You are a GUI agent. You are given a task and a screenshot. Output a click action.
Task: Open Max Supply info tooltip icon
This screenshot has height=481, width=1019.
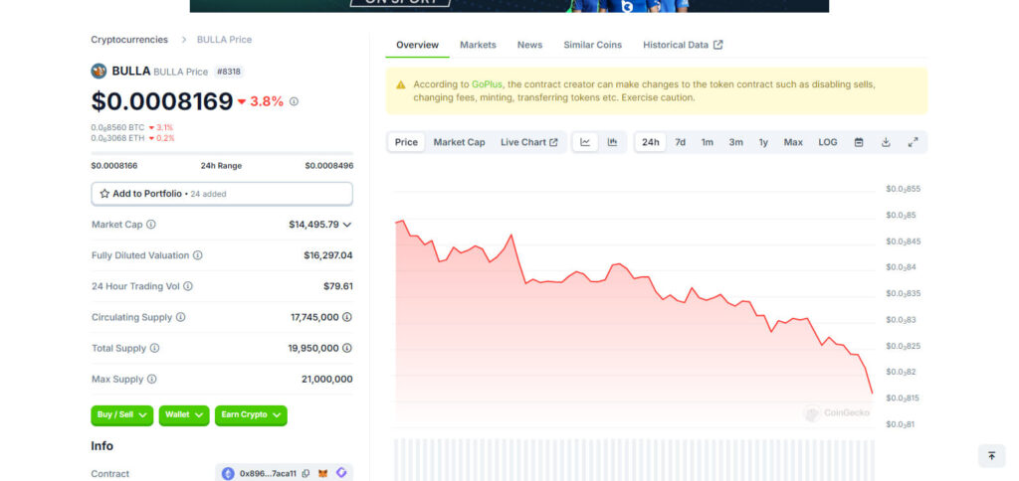pos(151,379)
